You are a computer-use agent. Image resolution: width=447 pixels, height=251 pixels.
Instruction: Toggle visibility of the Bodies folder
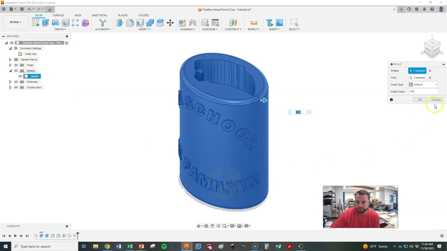(16, 71)
